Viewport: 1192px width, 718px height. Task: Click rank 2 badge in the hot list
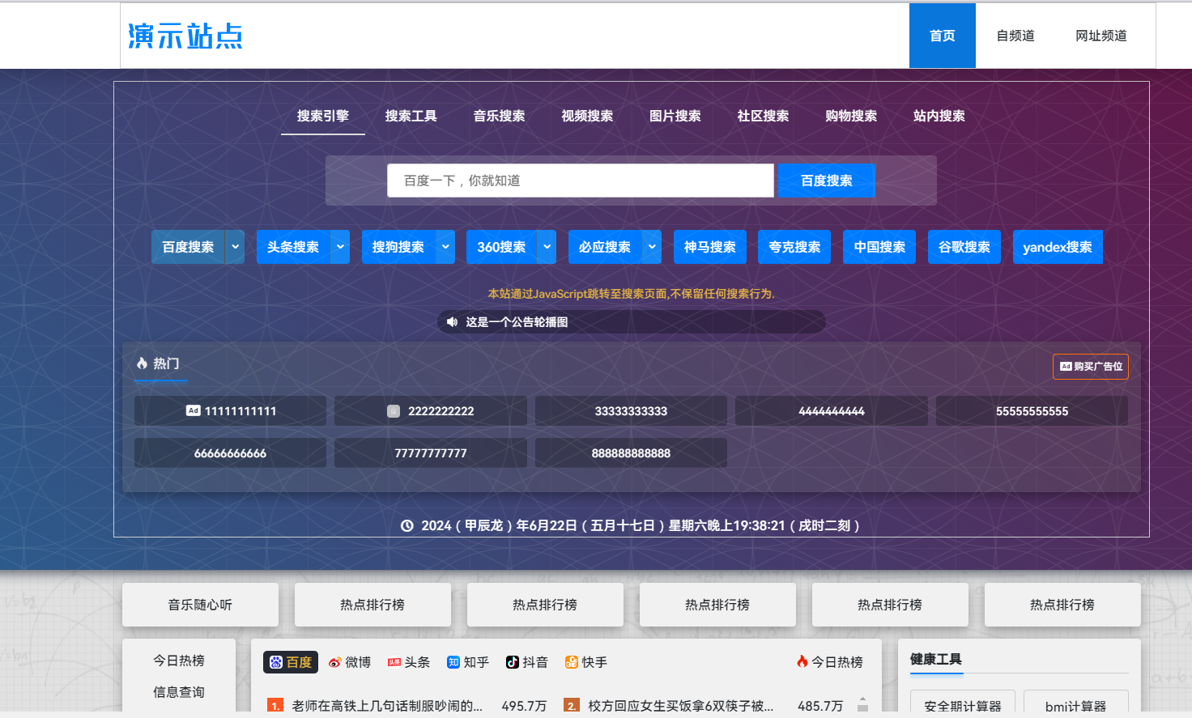pos(572,706)
